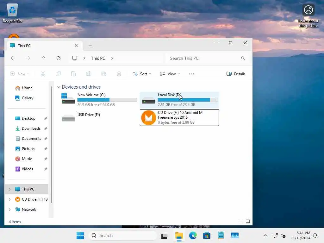The height and width of the screenshot is (243, 324).
Task: Select CD Drive (F:) 10 Android M
Action: [179, 118]
